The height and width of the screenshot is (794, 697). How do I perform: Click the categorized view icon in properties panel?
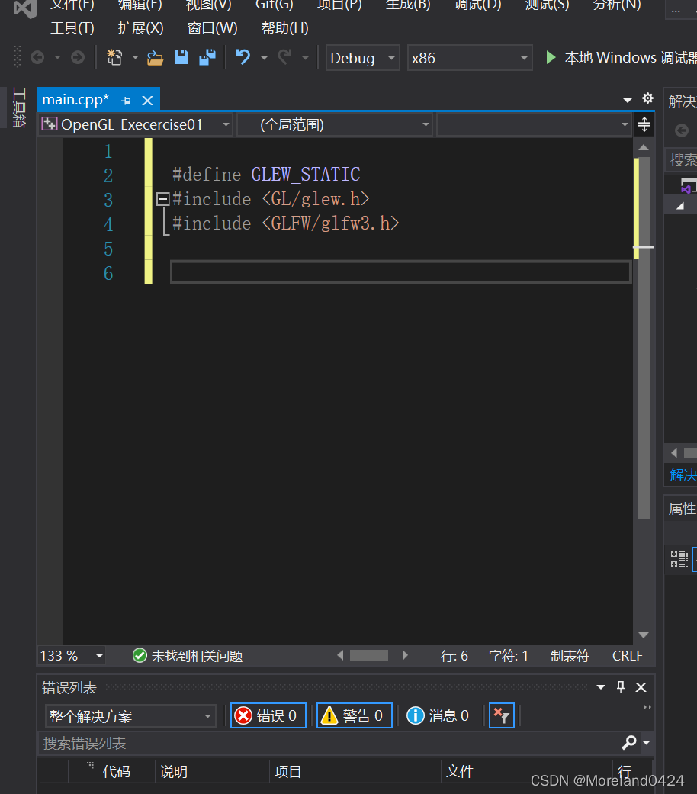679,559
